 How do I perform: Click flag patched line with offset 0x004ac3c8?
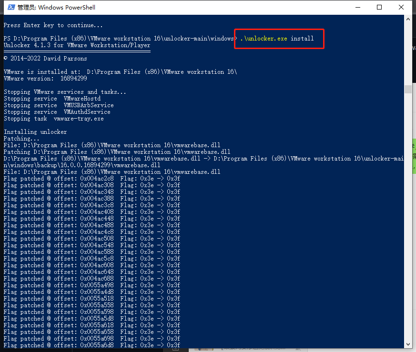click(92, 205)
